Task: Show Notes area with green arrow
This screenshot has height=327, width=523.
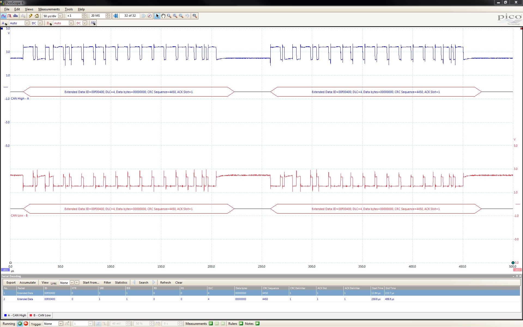Action: point(258,324)
